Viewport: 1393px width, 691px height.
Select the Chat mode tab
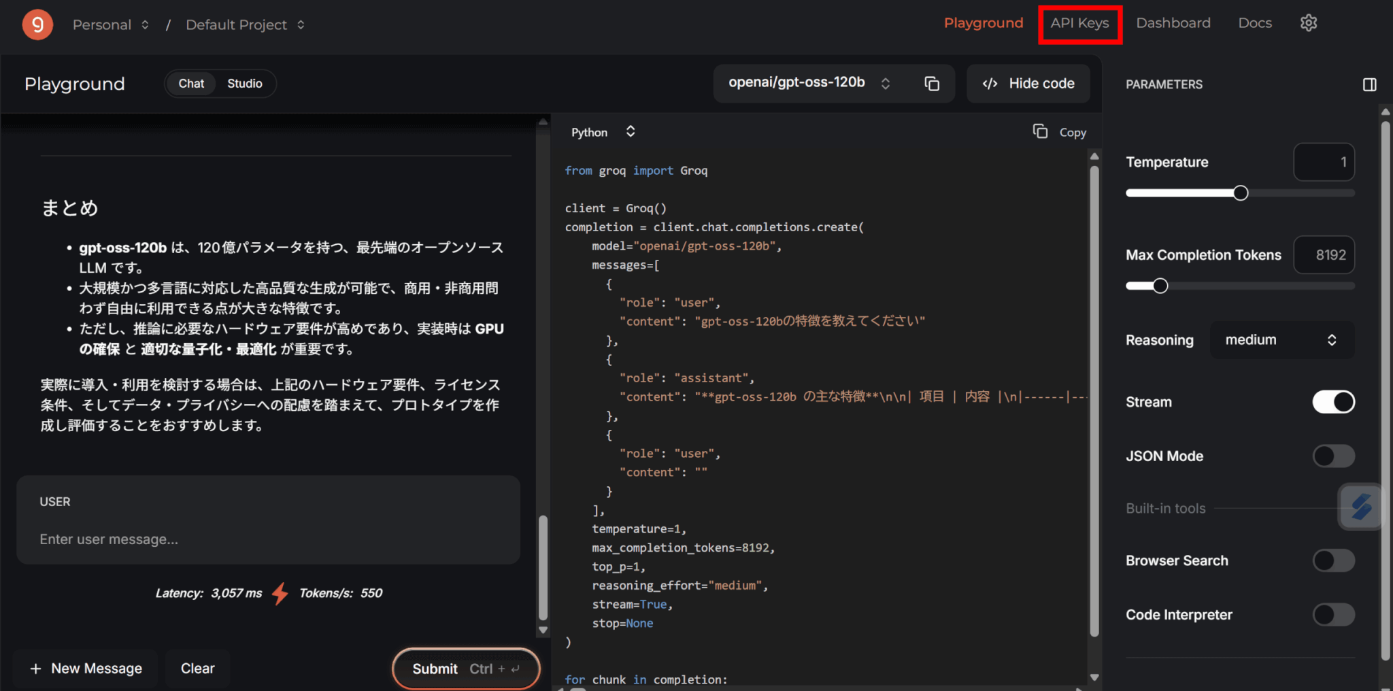point(191,84)
